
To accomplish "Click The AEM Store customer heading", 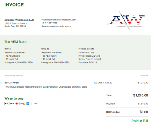I will pyautogui.click(x=15, y=42).
